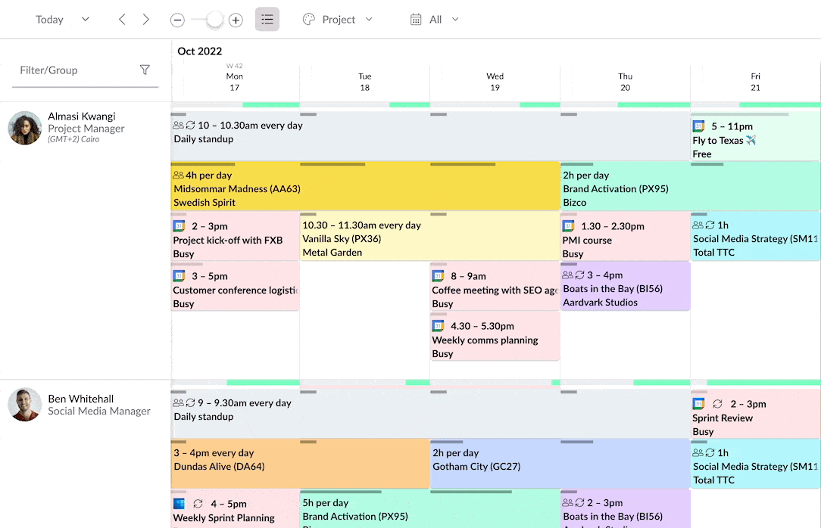Open Almasi's 10 – 10.30am Daily standup booking

click(430, 136)
